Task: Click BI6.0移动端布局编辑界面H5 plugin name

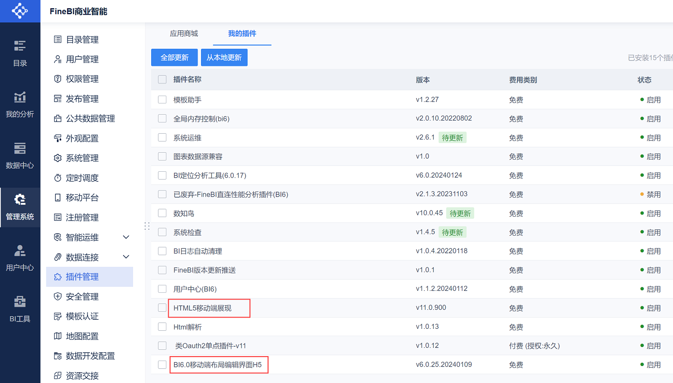Action: point(218,364)
